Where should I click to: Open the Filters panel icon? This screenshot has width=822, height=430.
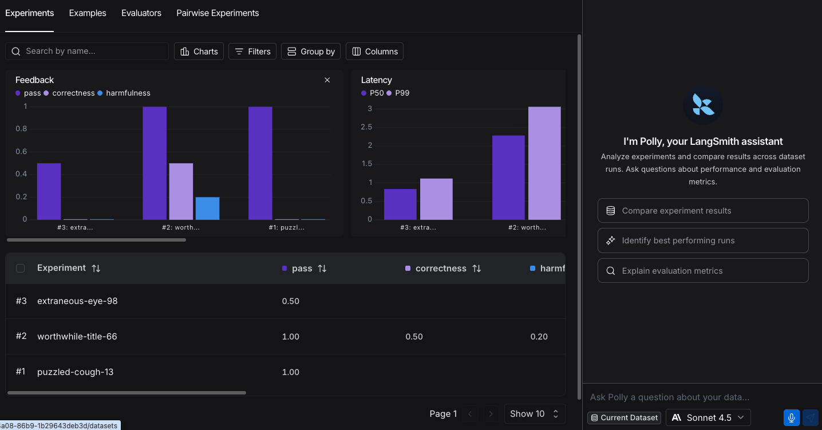click(x=239, y=51)
